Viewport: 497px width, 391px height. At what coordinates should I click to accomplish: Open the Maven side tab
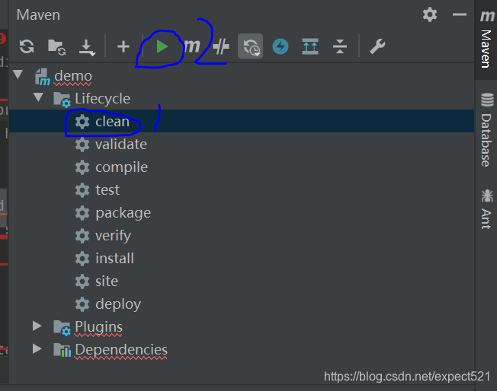[486, 40]
